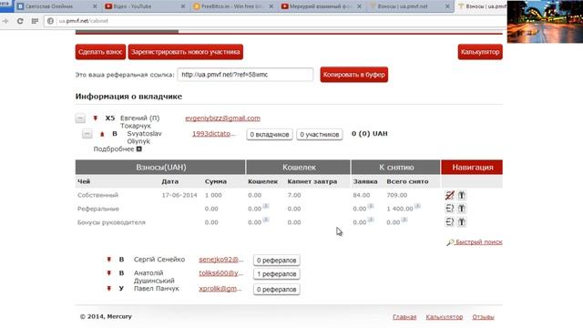
Task: Click the withdrawal icon in Собственный row
Action: (x=449, y=195)
